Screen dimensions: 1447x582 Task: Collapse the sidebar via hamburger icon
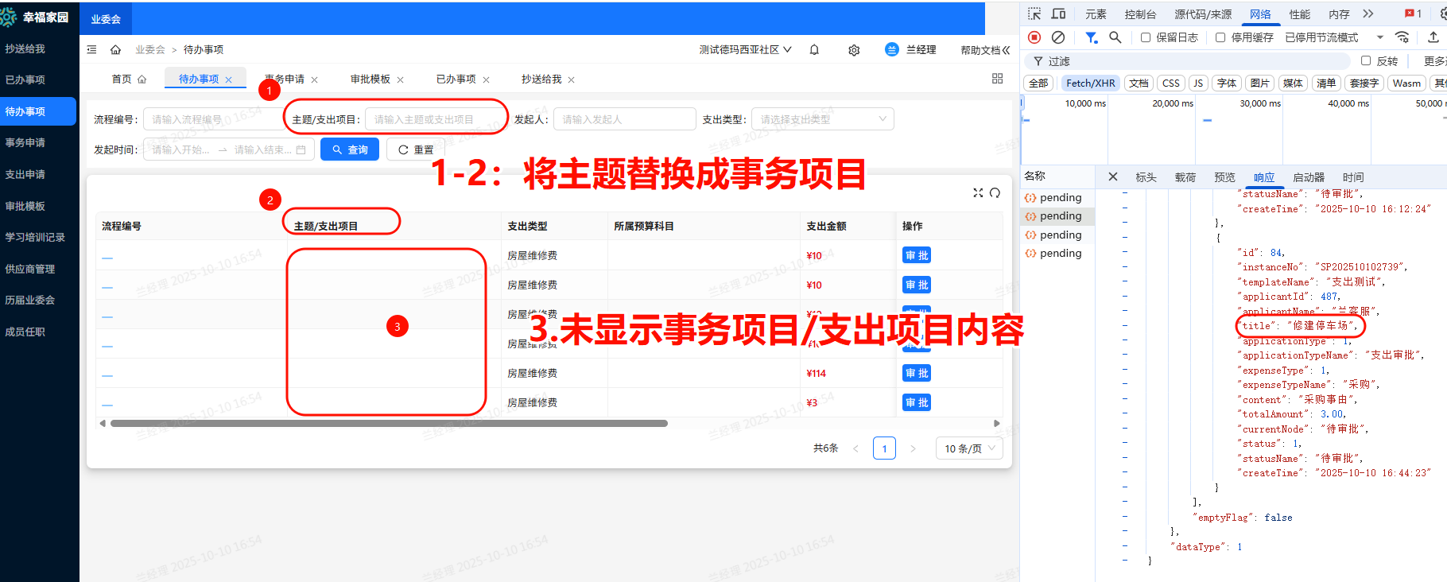pyautogui.click(x=91, y=49)
